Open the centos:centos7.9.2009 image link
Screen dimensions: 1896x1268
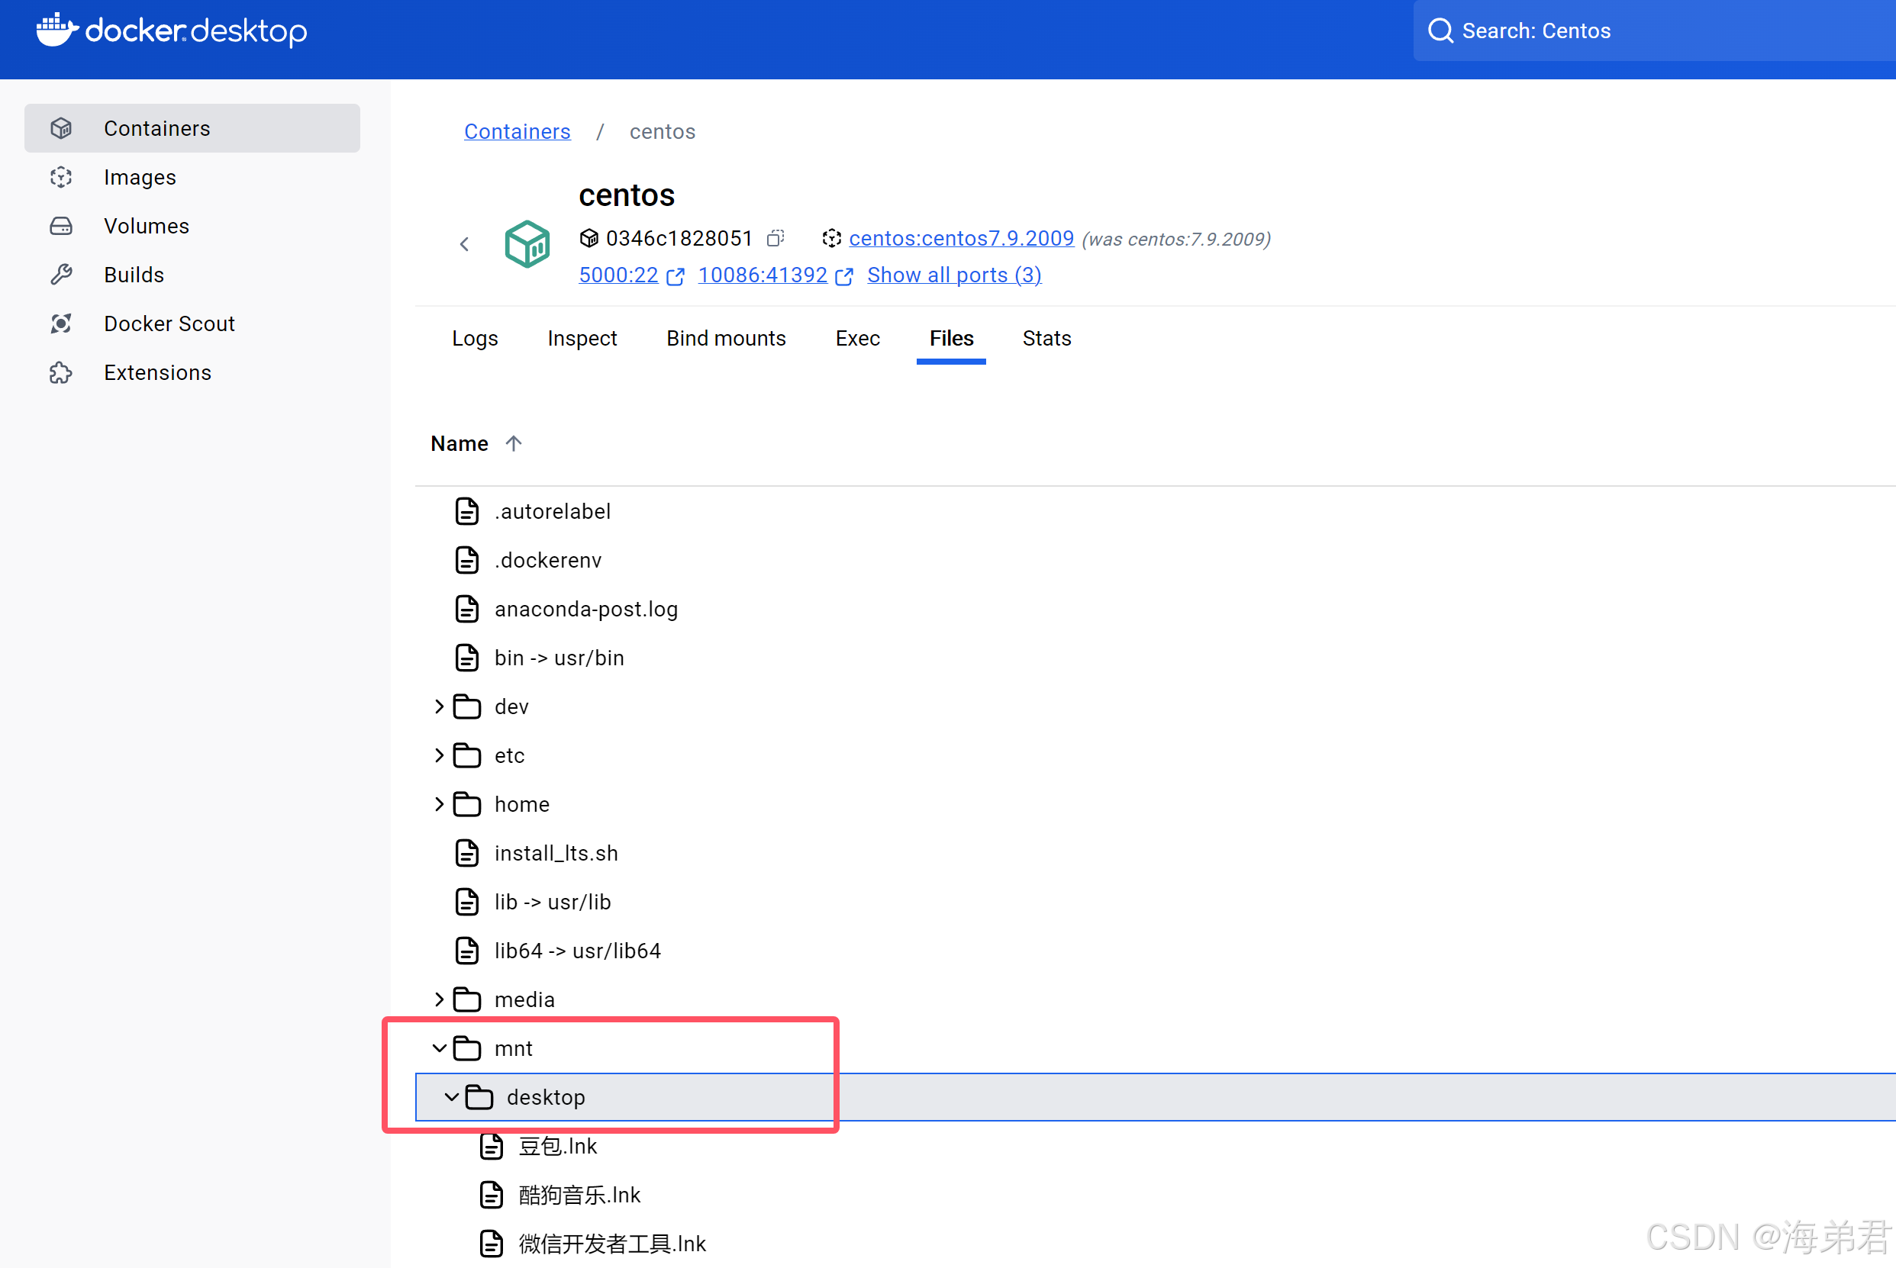click(x=961, y=238)
